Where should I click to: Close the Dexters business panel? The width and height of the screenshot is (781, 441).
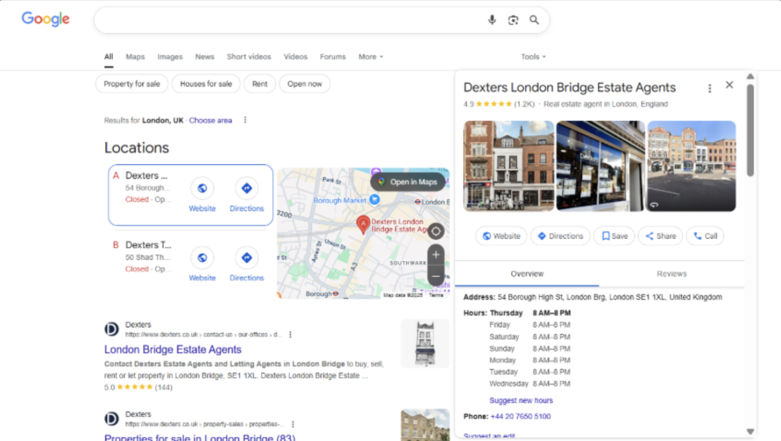[x=729, y=85]
